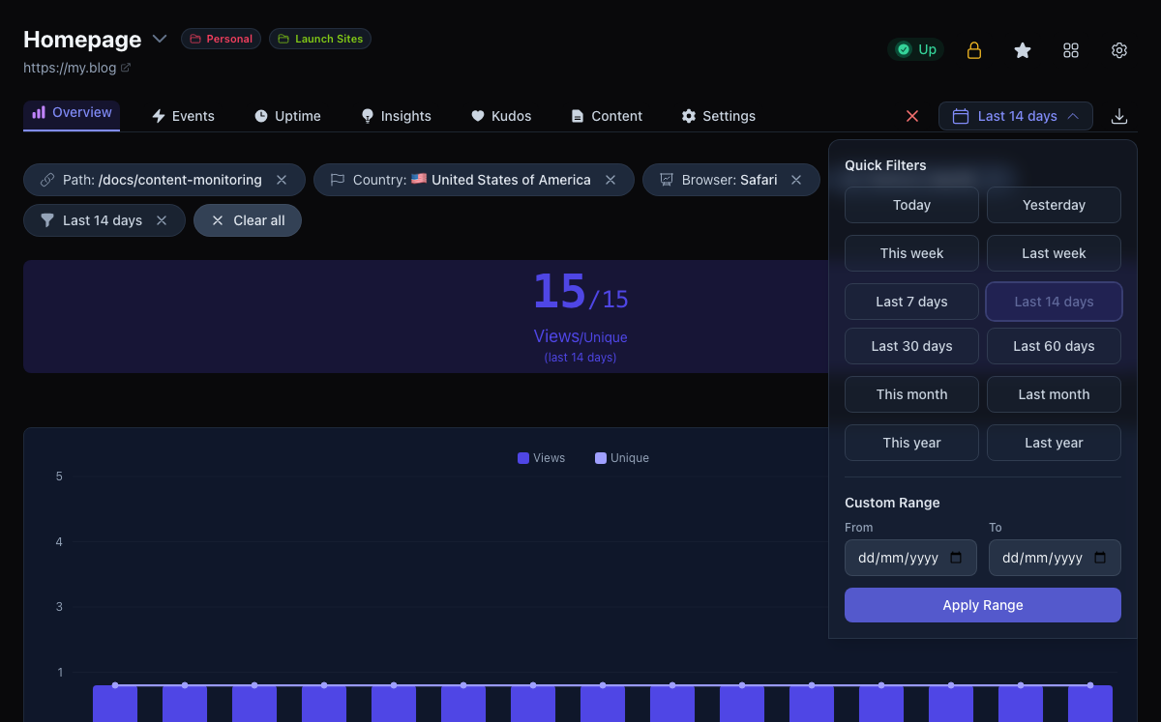Screen dimensions: 1161x722
Task: Toggle the Unique legend swatch
Action: coord(601,458)
